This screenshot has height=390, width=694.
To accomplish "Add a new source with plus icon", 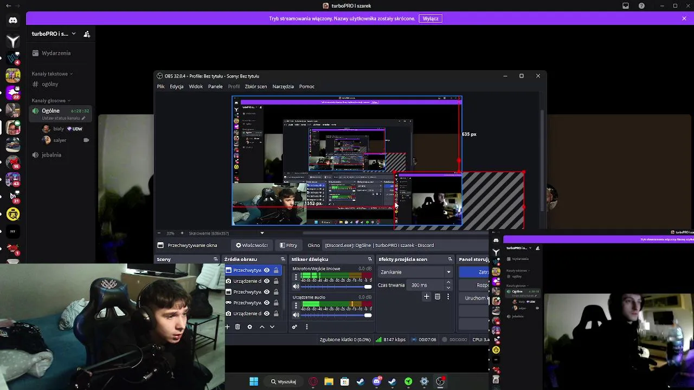I will (228, 327).
